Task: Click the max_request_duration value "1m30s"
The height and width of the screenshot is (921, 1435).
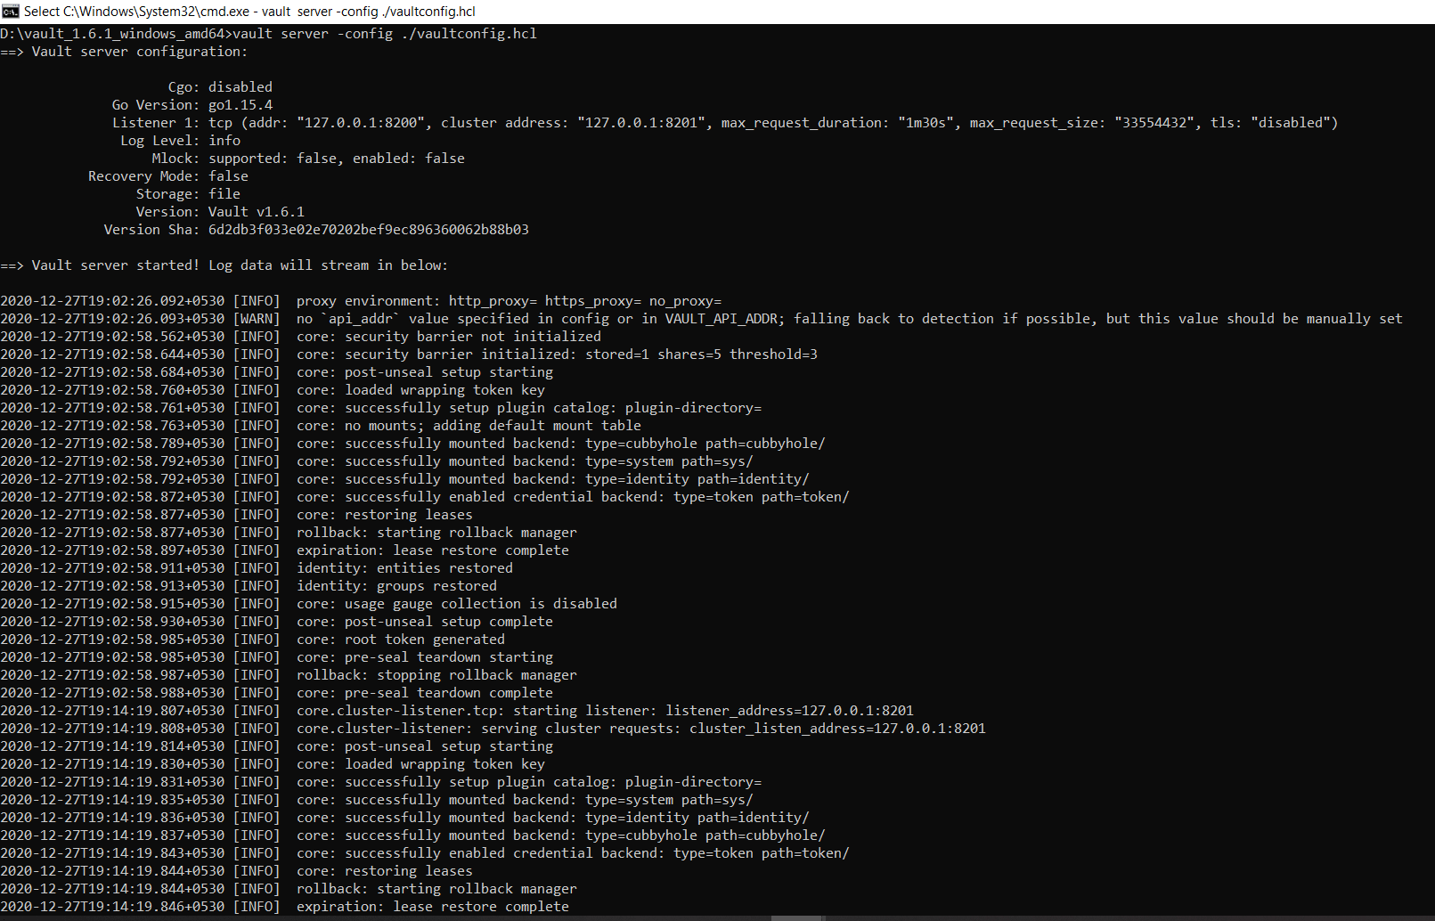Action: (x=925, y=123)
